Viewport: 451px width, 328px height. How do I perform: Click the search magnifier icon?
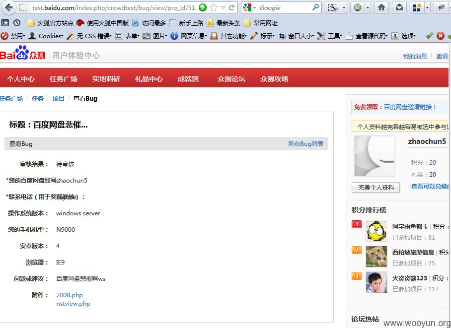click(315, 7)
